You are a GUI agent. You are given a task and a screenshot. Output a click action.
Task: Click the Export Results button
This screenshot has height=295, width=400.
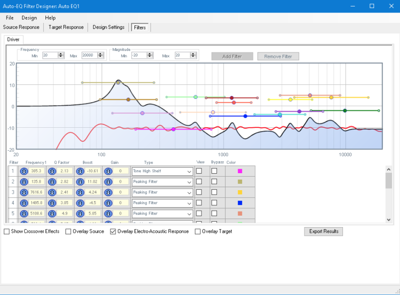323,231
